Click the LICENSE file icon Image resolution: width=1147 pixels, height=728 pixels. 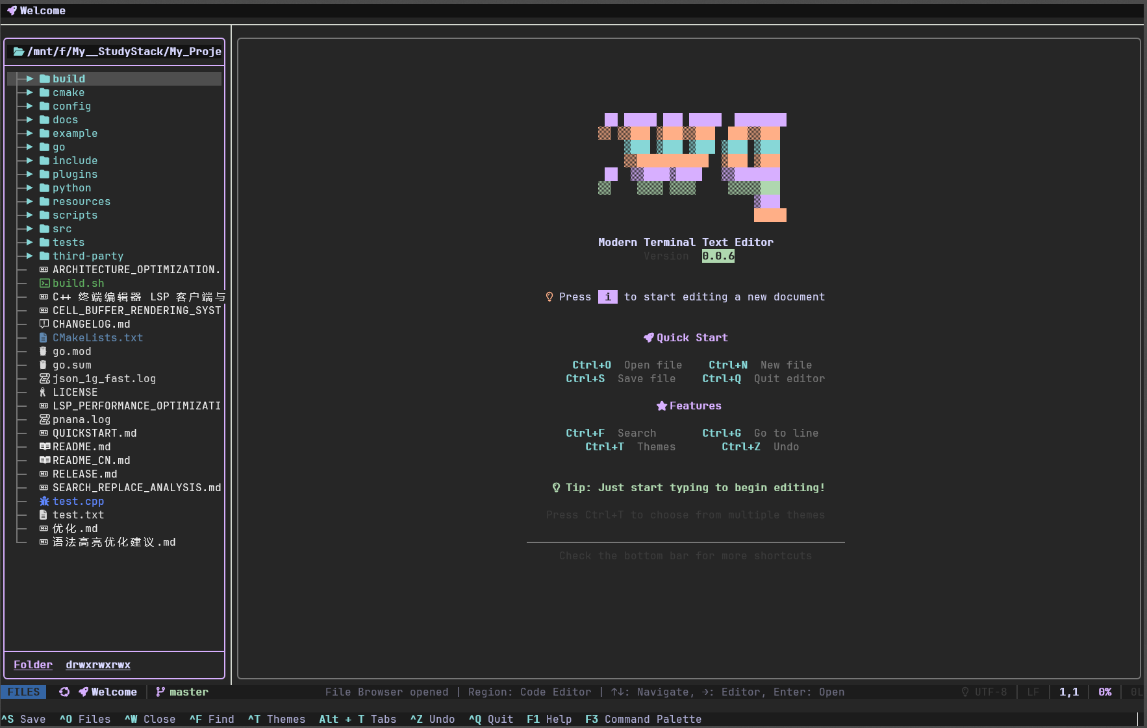click(x=43, y=392)
